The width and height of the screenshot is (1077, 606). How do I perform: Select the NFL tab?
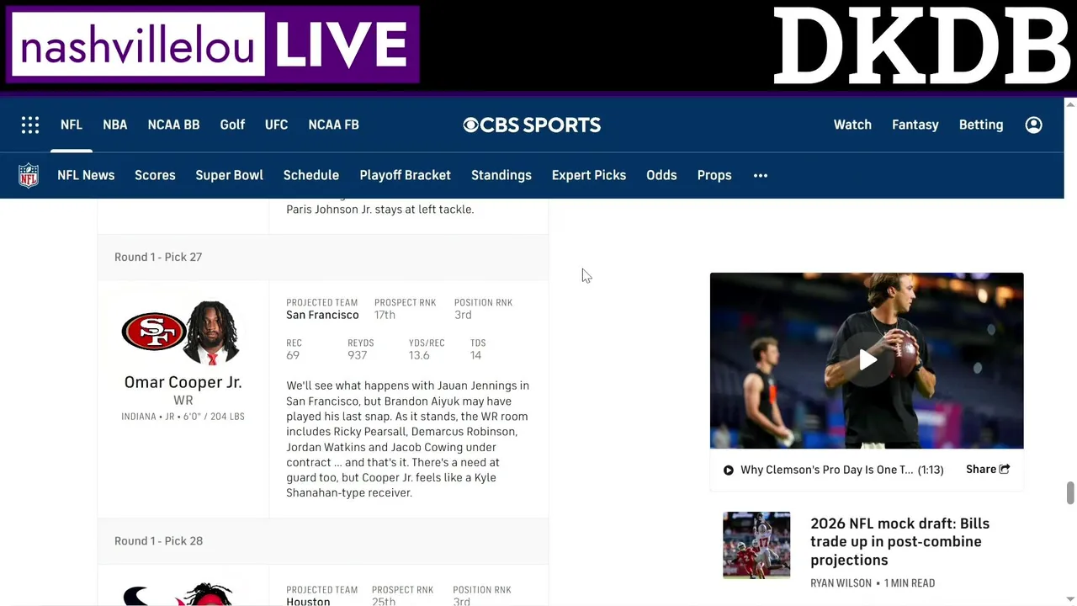tap(72, 125)
